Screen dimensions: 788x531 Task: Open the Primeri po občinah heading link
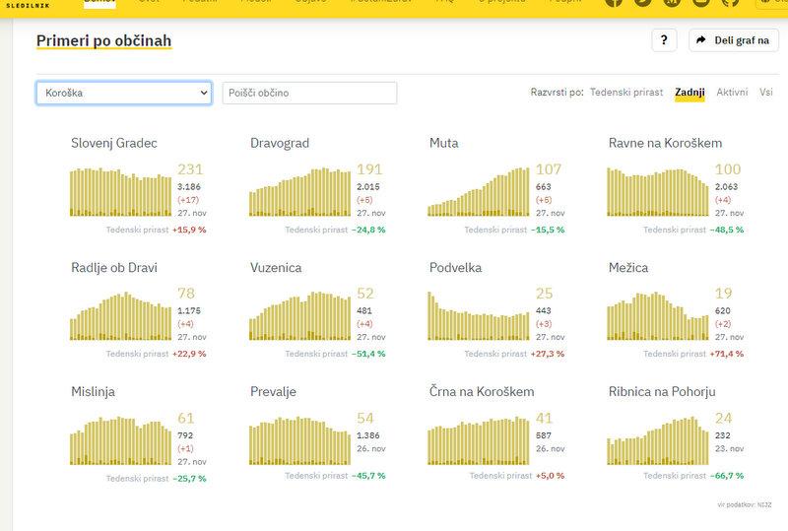(x=103, y=40)
